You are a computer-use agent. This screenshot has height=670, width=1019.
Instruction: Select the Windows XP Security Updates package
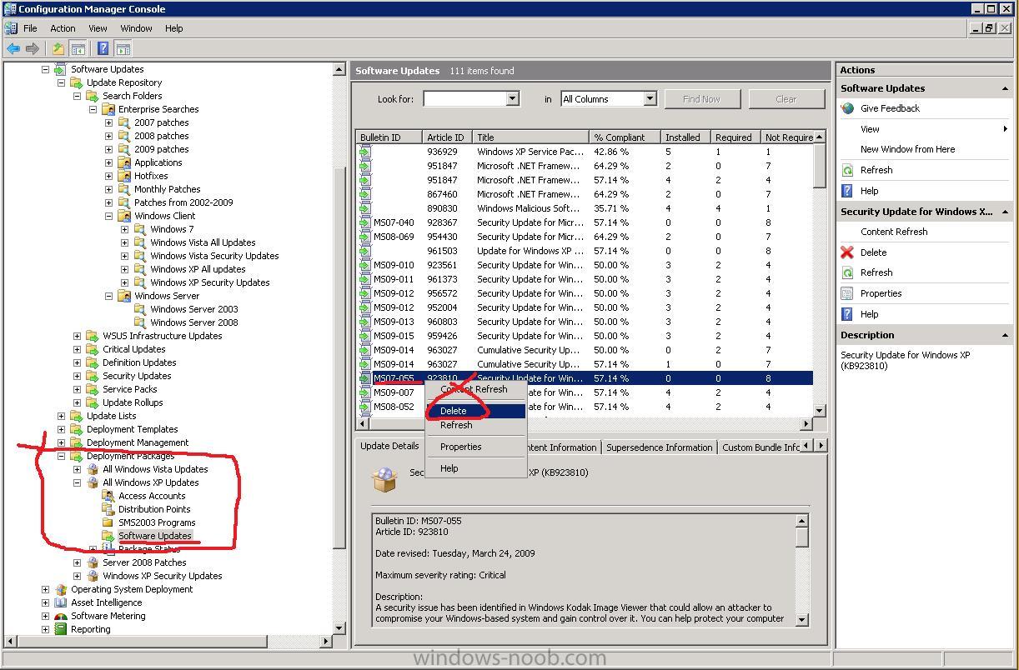pos(163,576)
